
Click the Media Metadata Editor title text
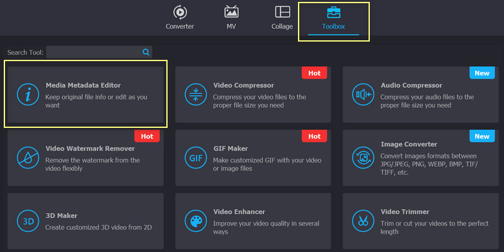83,85
